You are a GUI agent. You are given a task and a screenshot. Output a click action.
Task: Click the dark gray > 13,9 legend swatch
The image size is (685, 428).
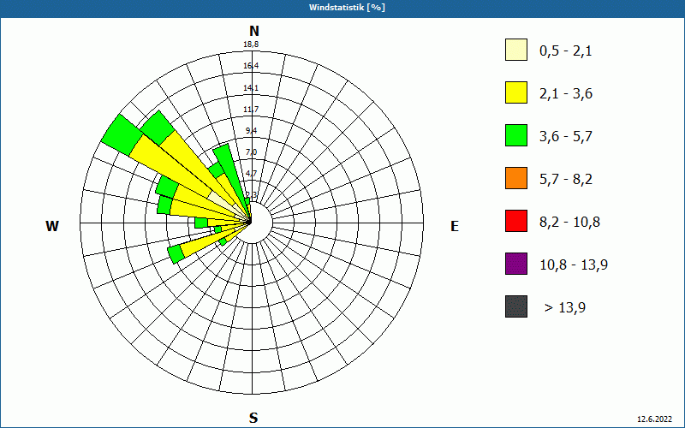pyautogui.click(x=516, y=306)
